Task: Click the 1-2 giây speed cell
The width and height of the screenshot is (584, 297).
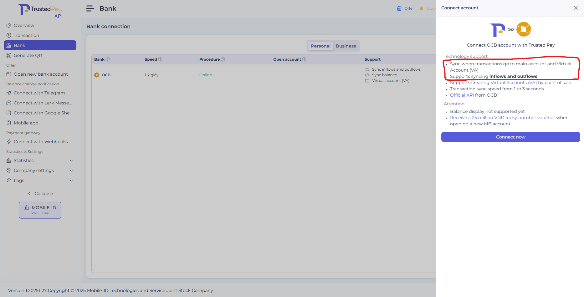Action: [x=151, y=75]
